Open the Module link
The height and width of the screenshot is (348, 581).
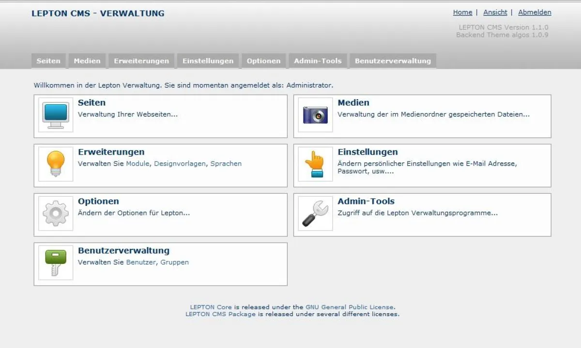click(x=138, y=163)
